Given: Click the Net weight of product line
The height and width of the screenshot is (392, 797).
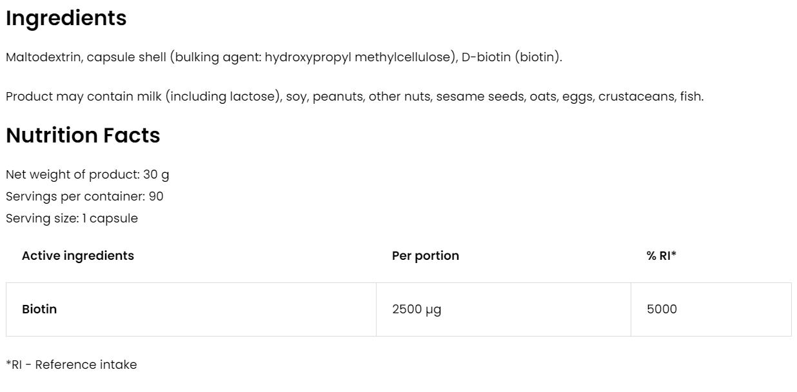Looking at the screenshot, I should [x=87, y=175].
